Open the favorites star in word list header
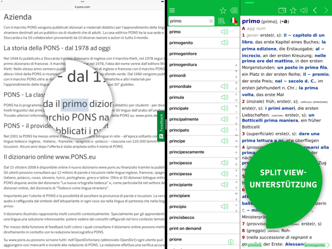The image size is (332, 249). [223, 10]
